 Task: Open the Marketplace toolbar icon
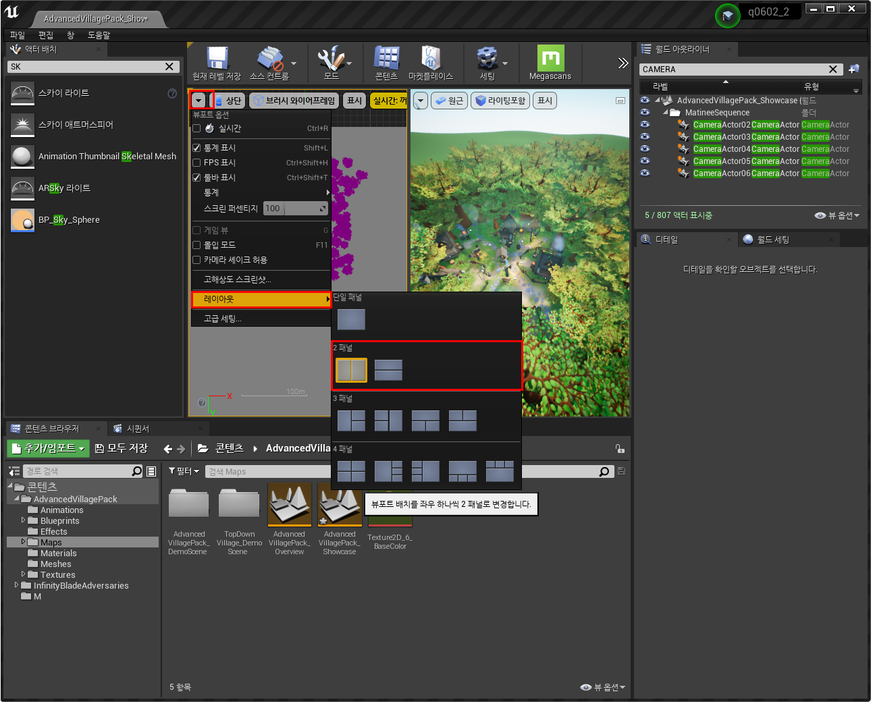click(431, 59)
